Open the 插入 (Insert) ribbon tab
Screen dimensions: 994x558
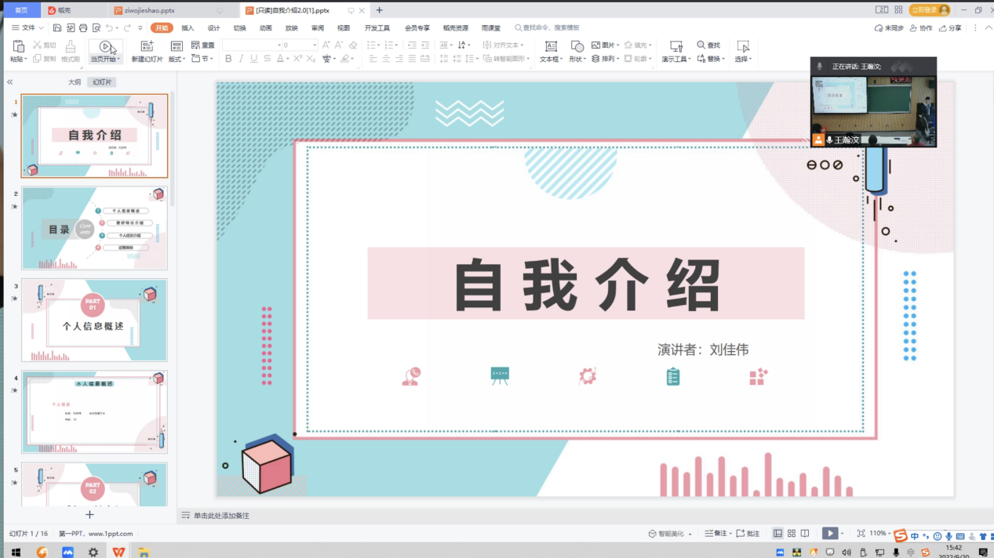188,28
